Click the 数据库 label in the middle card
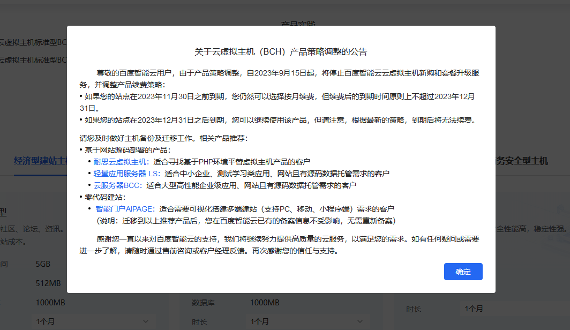The height and width of the screenshot is (330, 570). tap(203, 303)
